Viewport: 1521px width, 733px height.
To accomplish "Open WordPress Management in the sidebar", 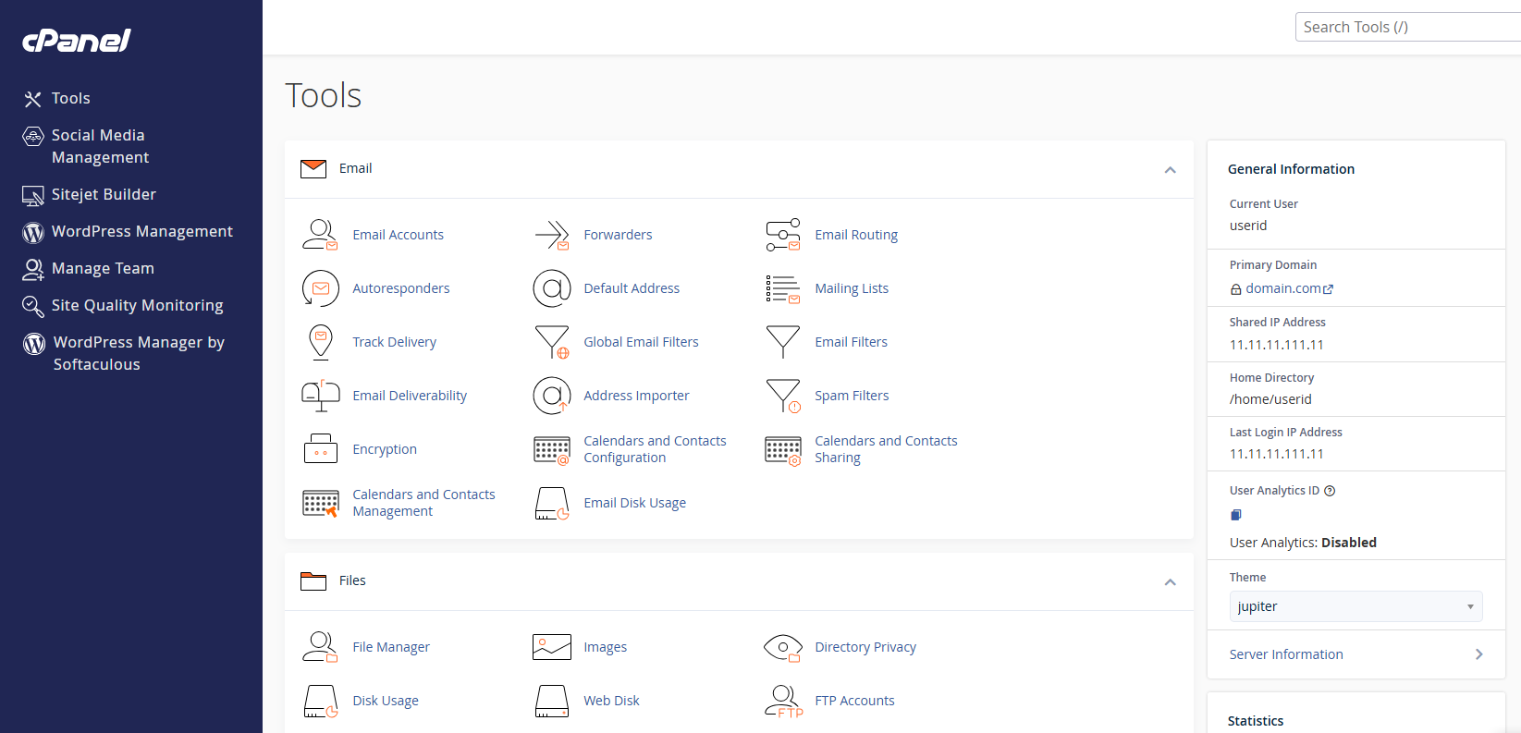I will (141, 231).
